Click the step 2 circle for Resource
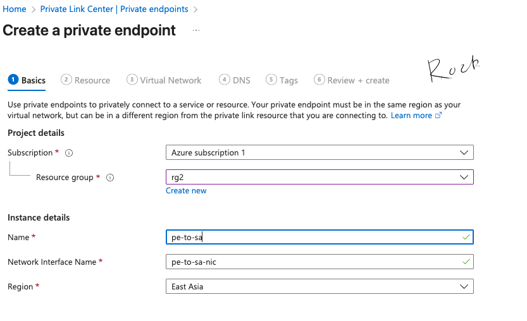 66,80
